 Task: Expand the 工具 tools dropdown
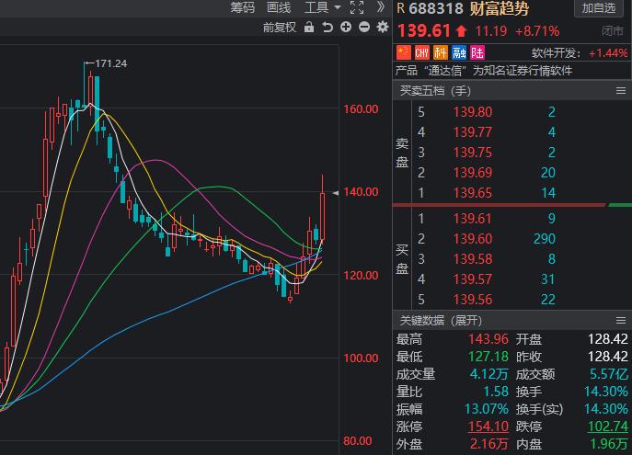pyautogui.click(x=323, y=7)
